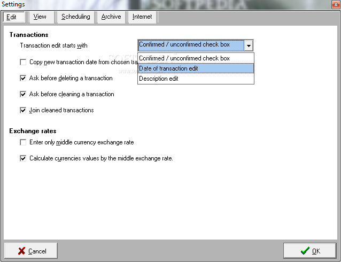This screenshot has width=341, height=262.
Task: Enable copy new transaction date checkbox
Action: pos(23,62)
